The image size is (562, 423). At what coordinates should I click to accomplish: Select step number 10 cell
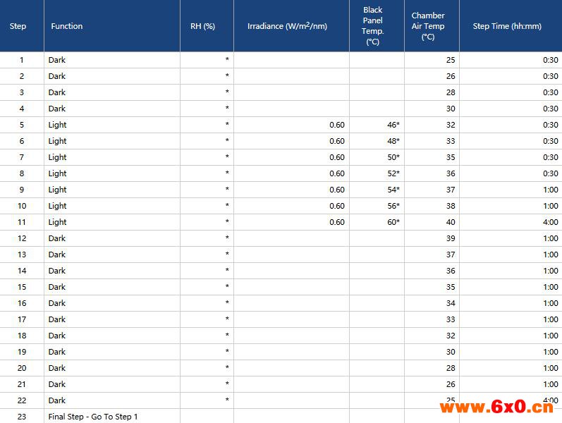click(x=22, y=206)
